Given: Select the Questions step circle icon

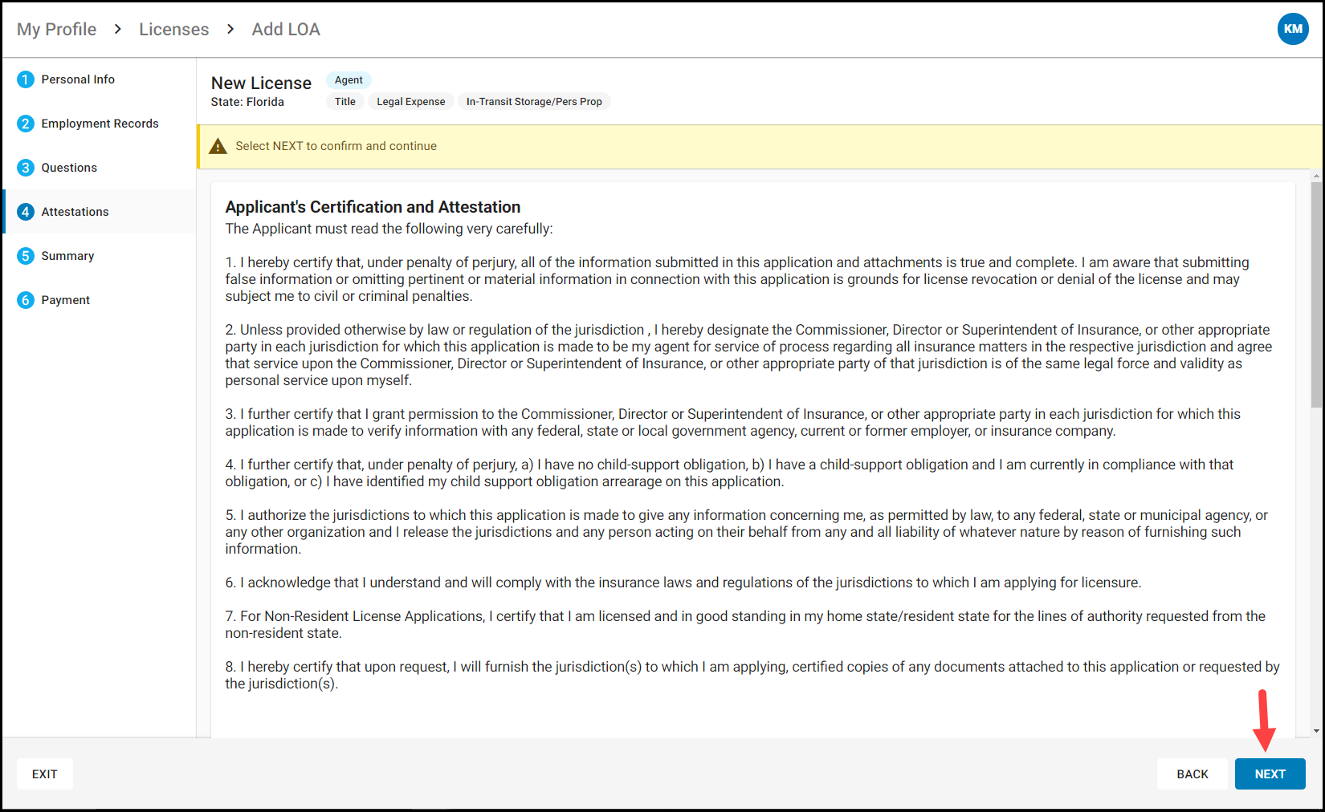Looking at the screenshot, I should point(25,167).
